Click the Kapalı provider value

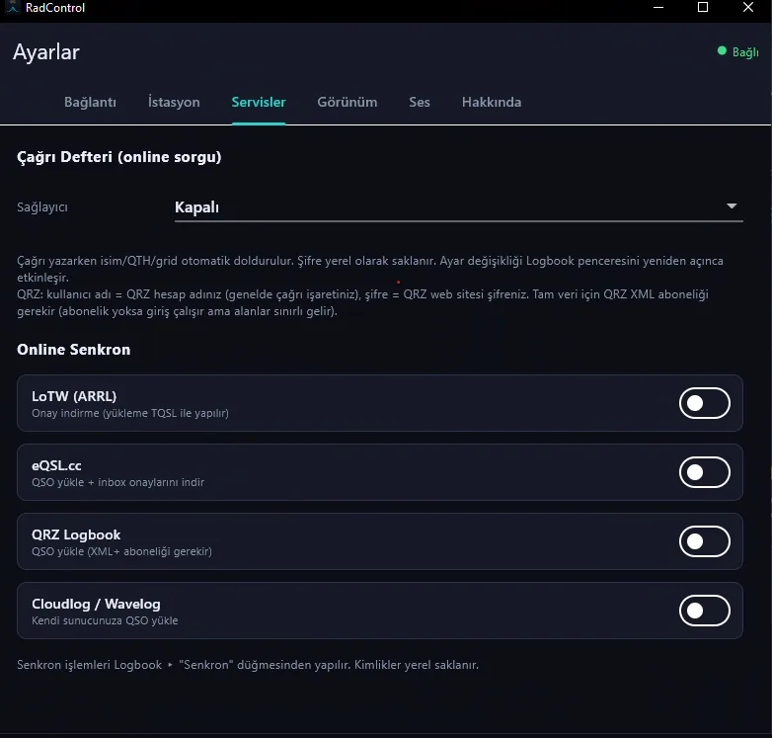point(196,207)
